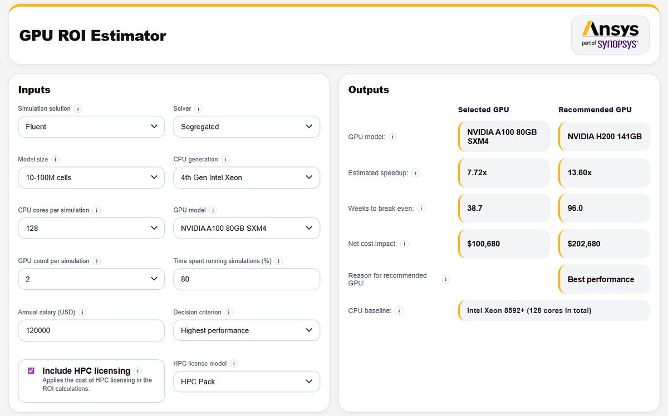Click the info icon beside Annual salary
This screenshot has height=416, width=668.
(83, 313)
